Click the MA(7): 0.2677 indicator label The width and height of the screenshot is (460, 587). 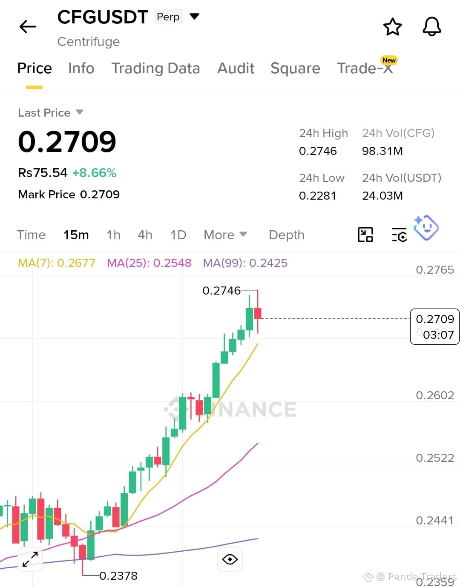[x=57, y=263]
